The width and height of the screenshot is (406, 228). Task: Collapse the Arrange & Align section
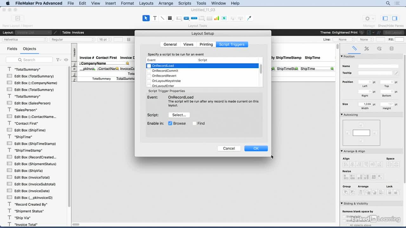coord(342,151)
